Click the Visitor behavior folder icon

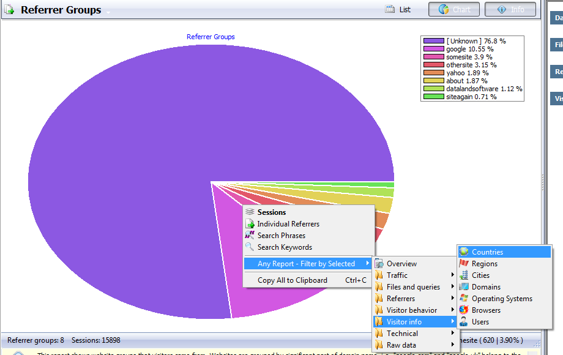click(x=379, y=310)
